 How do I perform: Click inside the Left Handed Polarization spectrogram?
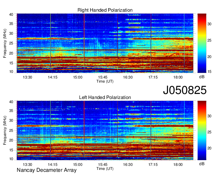click(x=105, y=130)
